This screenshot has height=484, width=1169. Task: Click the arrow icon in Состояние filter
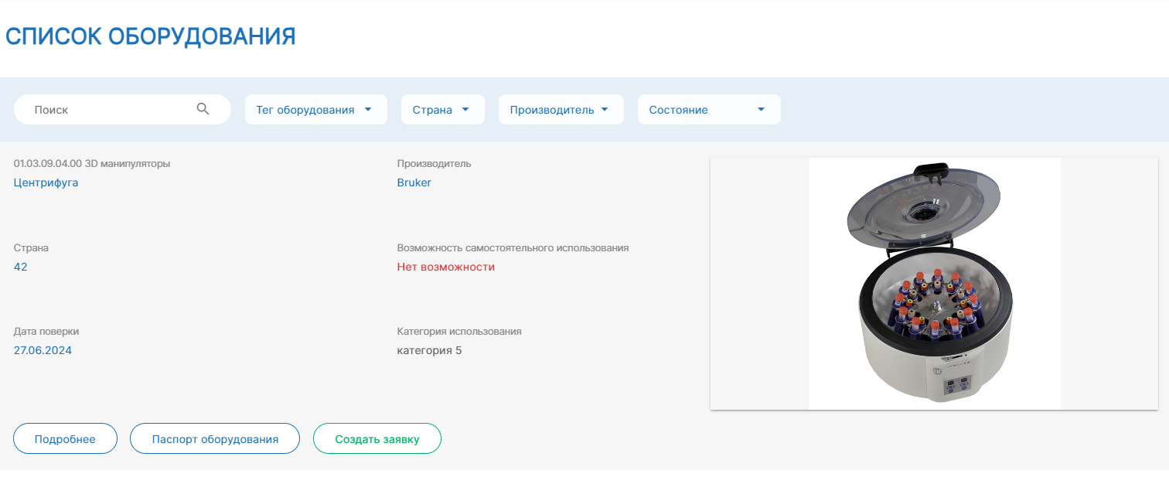[x=761, y=110]
